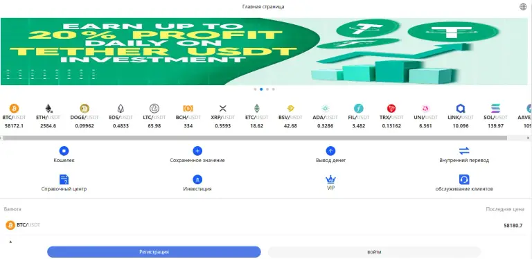Select the LTC/USDT Litecoin icon

click(x=154, y=109)
